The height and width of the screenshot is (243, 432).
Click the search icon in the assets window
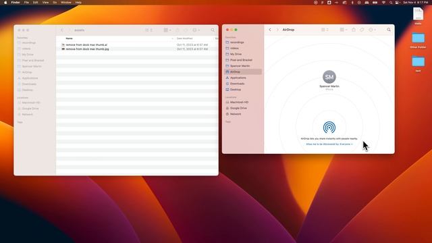pyautogui.click(x=213, y=30)
